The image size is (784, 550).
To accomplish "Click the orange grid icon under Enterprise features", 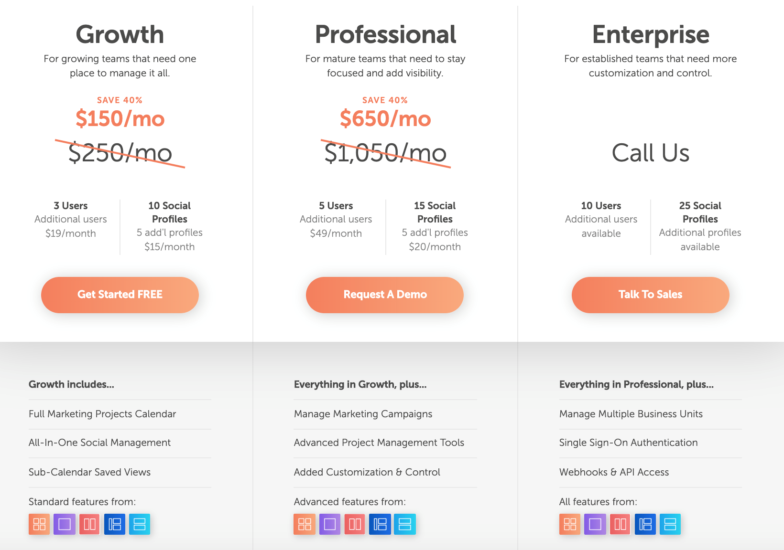I will point(570,524).
